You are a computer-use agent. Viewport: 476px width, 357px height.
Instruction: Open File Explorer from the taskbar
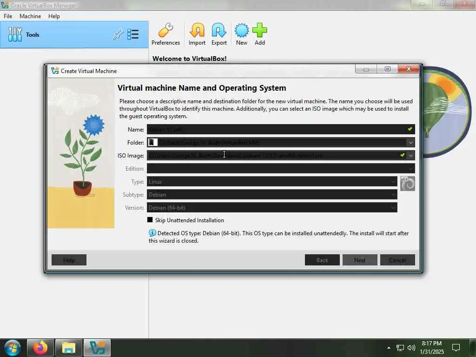click(x=69, y=348)
